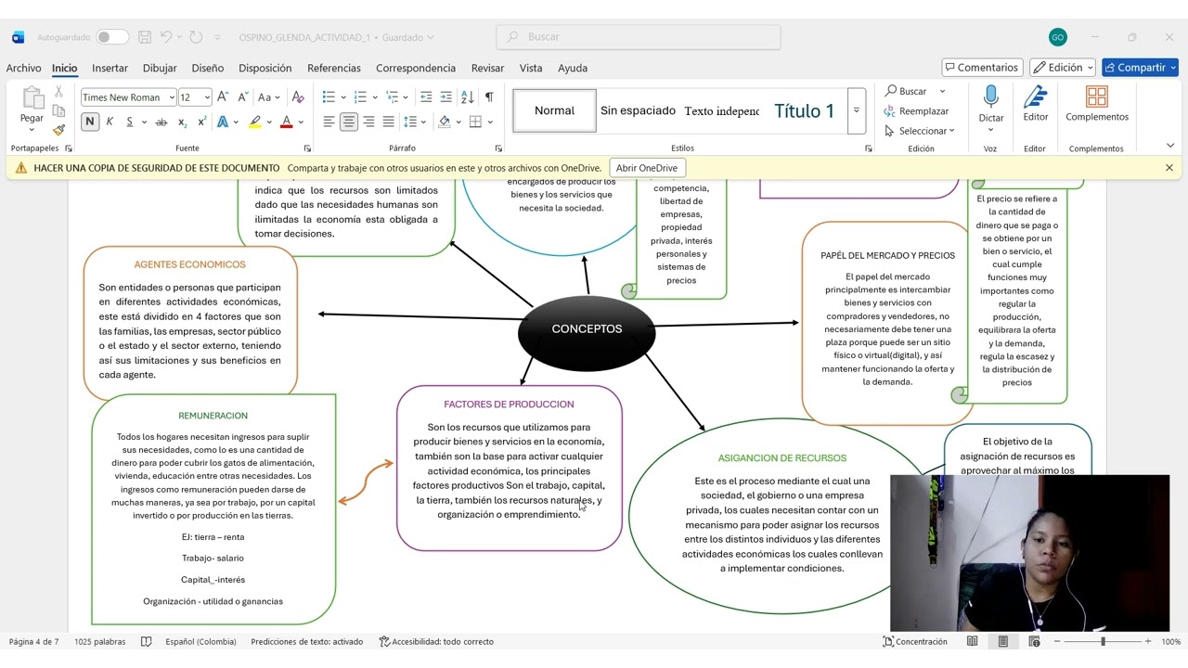This screenshot has width=1188, height=668.
Task: Open the font size 12 dropdown
Action: click(x=207, y=97)
